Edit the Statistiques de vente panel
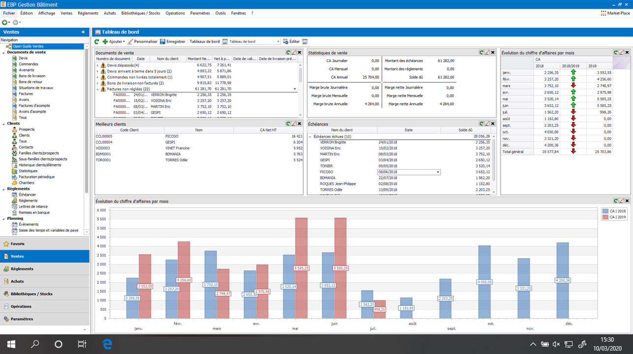Image resolution: width=633 pixels, height=354 pixels. (487, 52)
